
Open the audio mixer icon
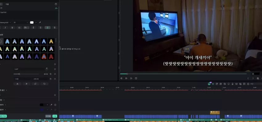(x=236, y=84)
